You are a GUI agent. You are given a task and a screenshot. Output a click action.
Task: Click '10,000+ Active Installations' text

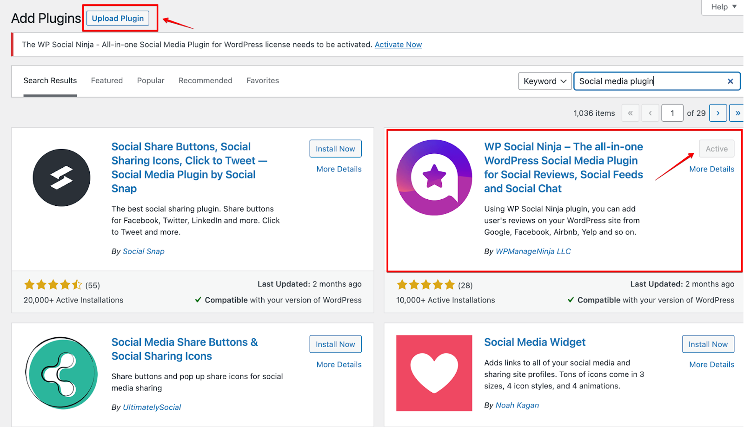[x=445, y=300]
